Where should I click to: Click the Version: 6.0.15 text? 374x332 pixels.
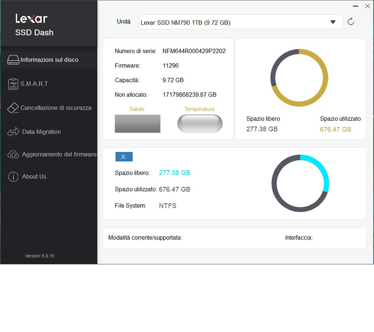(x=40, y=256)
